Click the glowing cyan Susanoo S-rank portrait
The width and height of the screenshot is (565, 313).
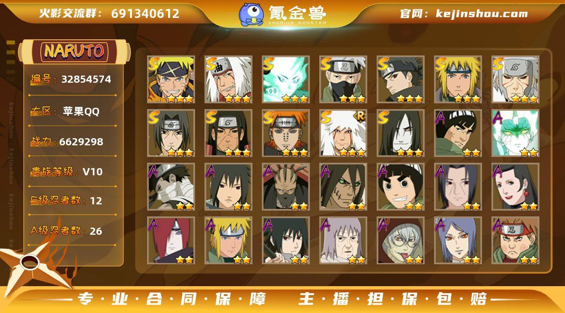pos(286,80)
